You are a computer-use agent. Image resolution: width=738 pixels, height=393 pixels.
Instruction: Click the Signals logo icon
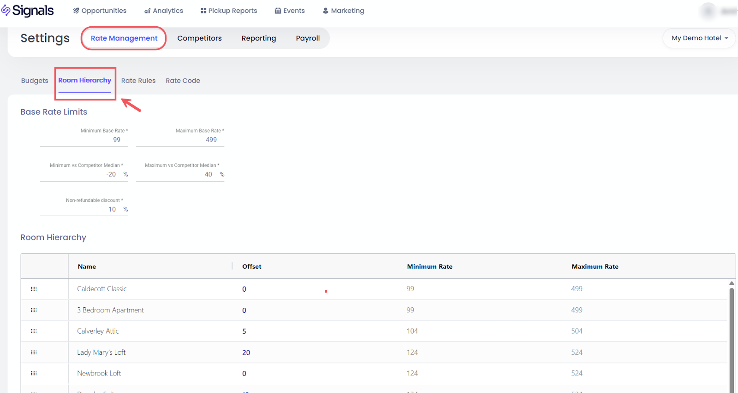pos(6,11)
